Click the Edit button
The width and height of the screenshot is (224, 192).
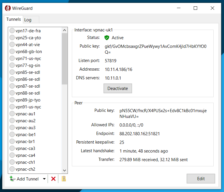(x=201, y=178)
